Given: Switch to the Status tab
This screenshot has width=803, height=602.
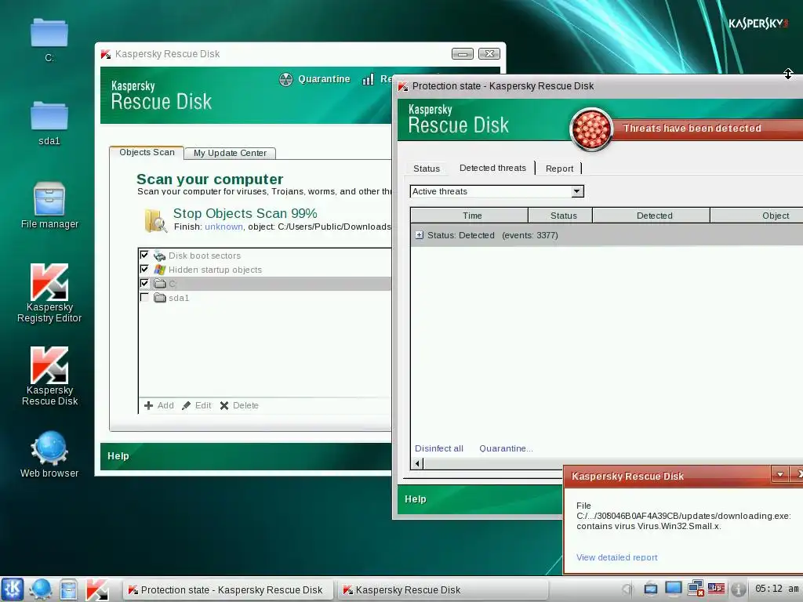Looking at the screenshot, I should click(x=427, y=169).
